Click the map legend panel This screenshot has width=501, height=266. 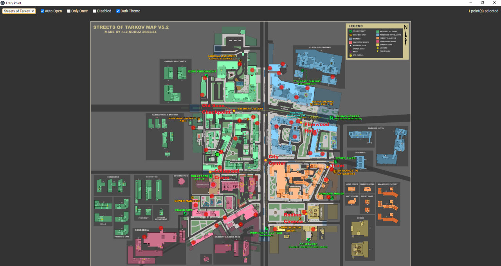pos(377,41)
